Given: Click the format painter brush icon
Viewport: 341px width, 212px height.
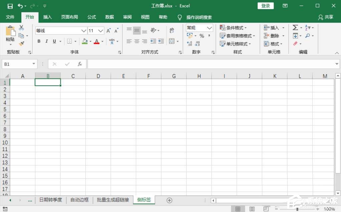Looking at the screenshot, I should [x=22, y=43].
